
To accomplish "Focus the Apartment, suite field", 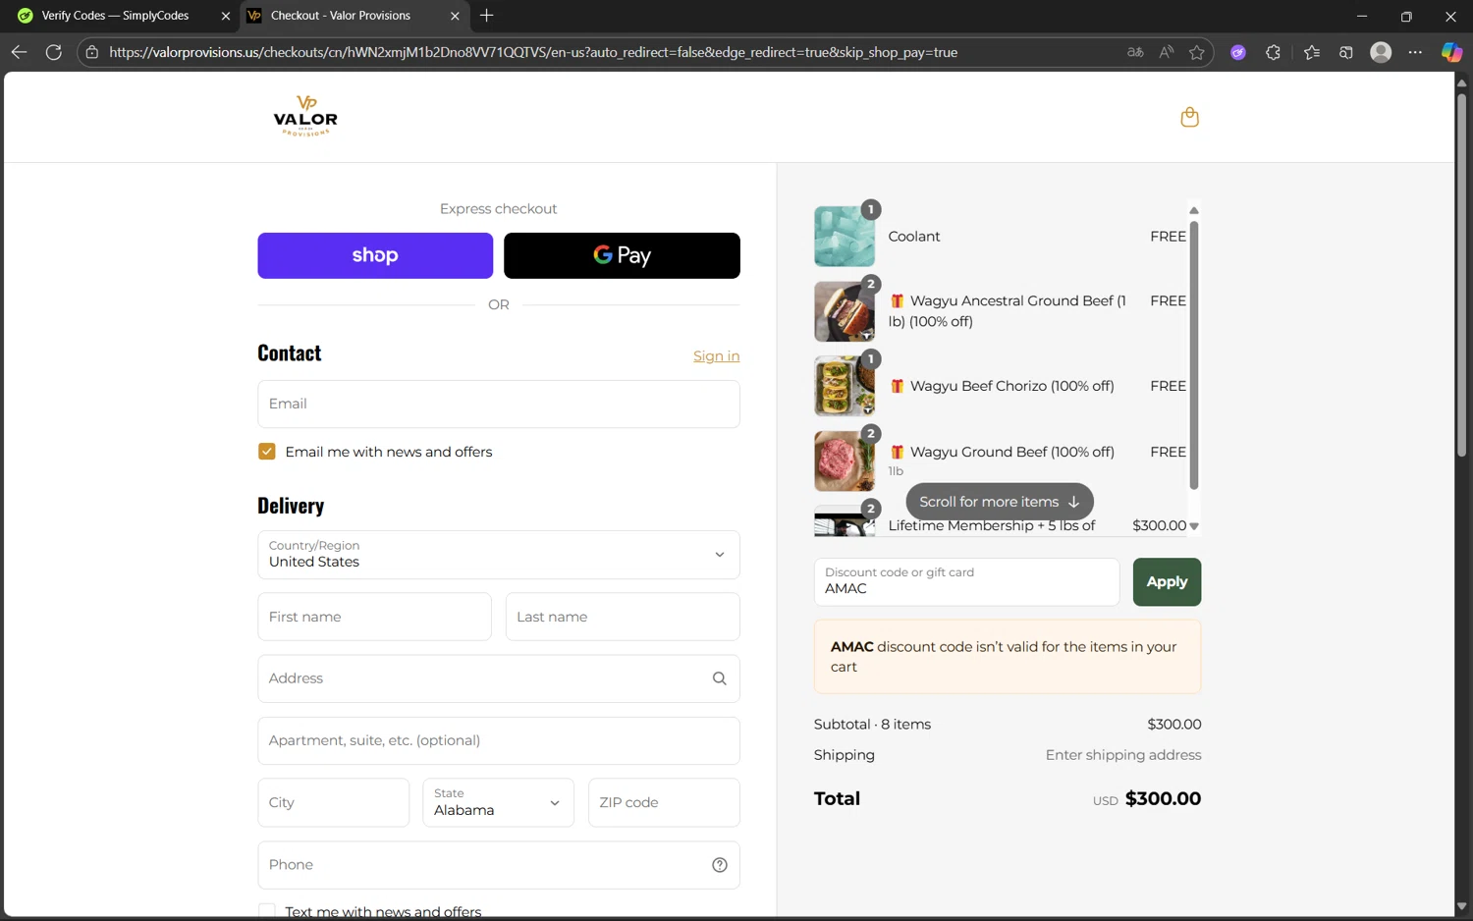I will pos(498,740).
